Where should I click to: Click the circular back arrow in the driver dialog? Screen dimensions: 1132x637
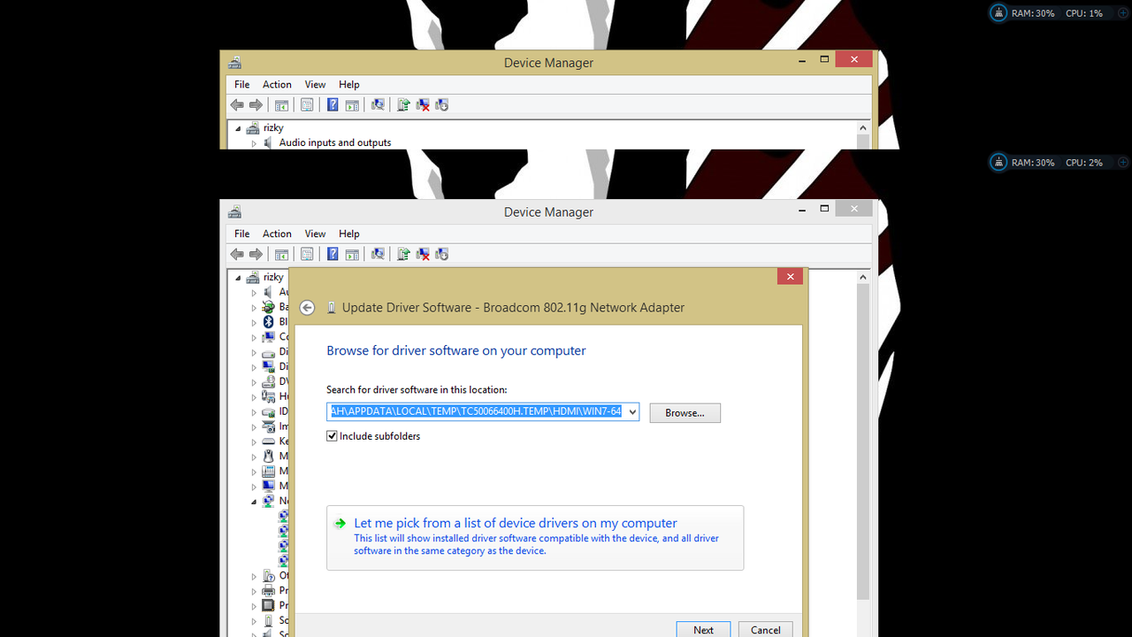(x=307, y=307)
